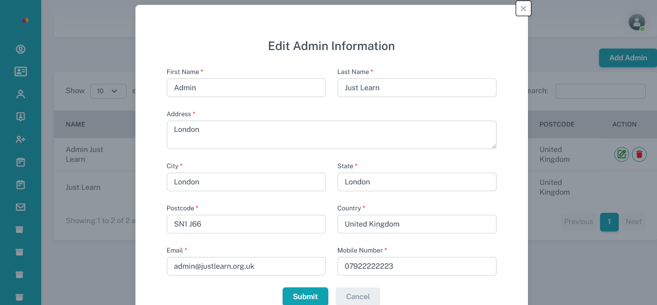Open the Show entries dropdown
This screenshot has width=657, height=305.
tap(108, 91)
